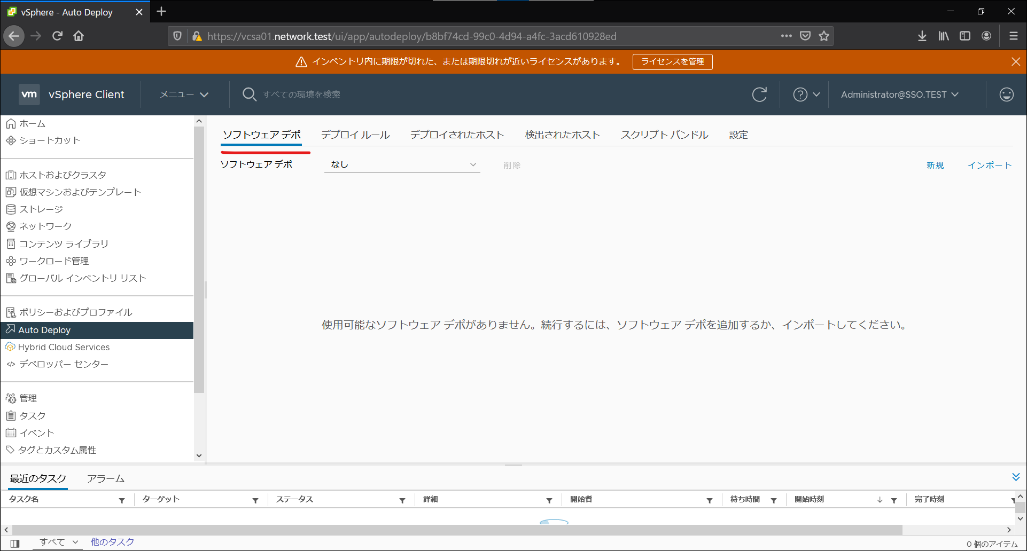Open the help question mark icon
Screen dimensions: 1027x551
[800, 95]
